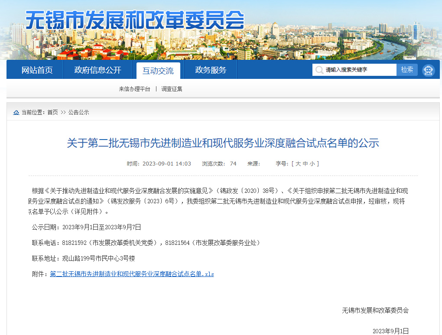The width and height of the screenshot is (442, 335).
Task: Go to the 政务服务 navigation tab
Action: click(211, 70)
